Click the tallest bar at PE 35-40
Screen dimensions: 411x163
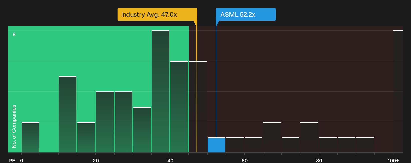click(x=160, y=91)
